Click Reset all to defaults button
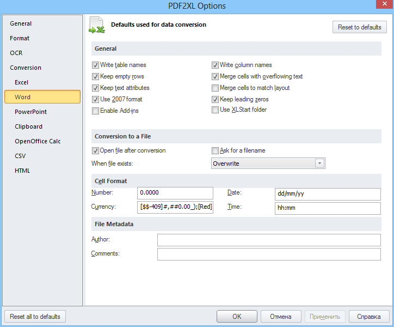This screenshot has height=327, width=394. tap(35, 317)
